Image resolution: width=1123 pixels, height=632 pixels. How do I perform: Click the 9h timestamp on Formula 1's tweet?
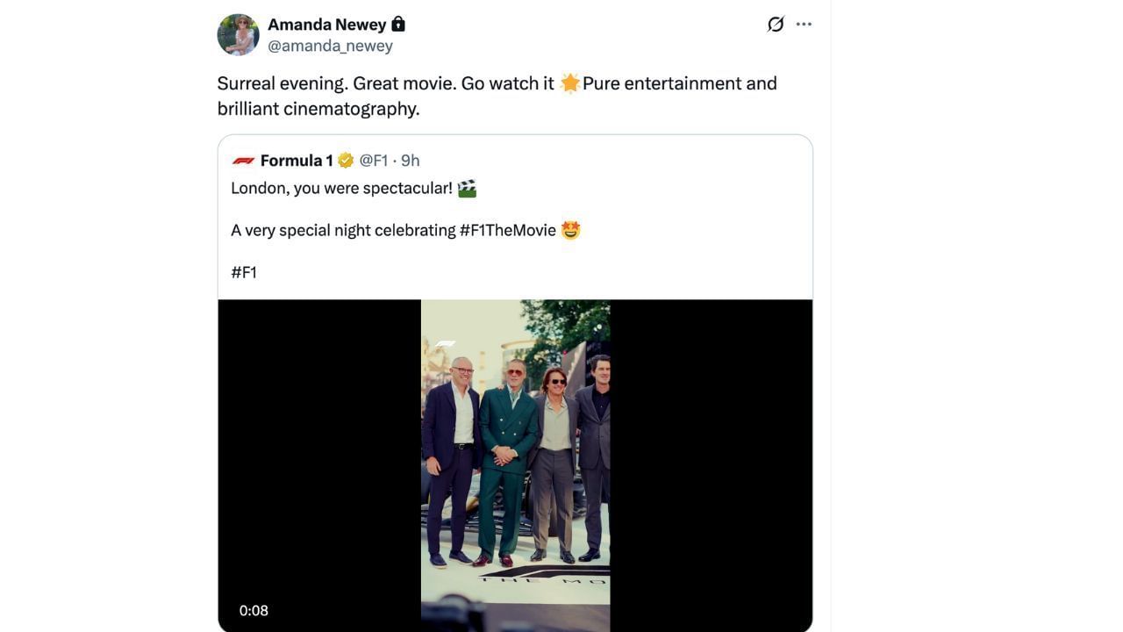(x=409, y=160)
